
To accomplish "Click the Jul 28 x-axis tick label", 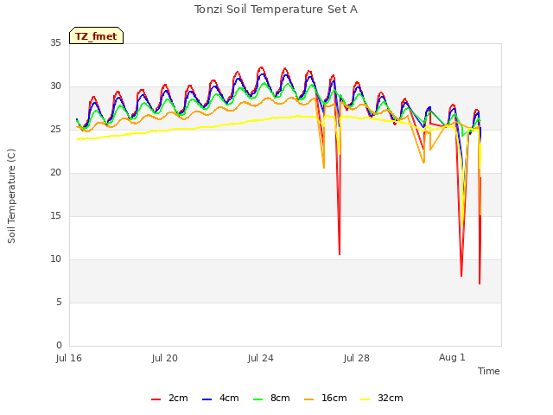I will point(357,358).
